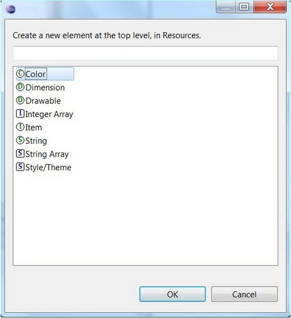Choose the String element label
The image size is (291, 318).
point(36,141)
